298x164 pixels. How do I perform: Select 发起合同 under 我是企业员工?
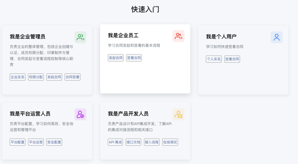[x=116, y=58]
